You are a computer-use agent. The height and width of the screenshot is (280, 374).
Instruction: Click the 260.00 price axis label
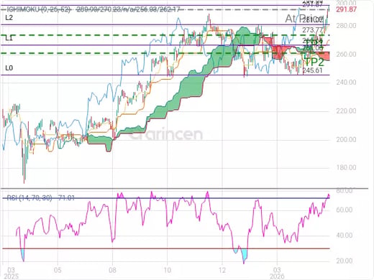pyautogui.click(x=346, y=55)
